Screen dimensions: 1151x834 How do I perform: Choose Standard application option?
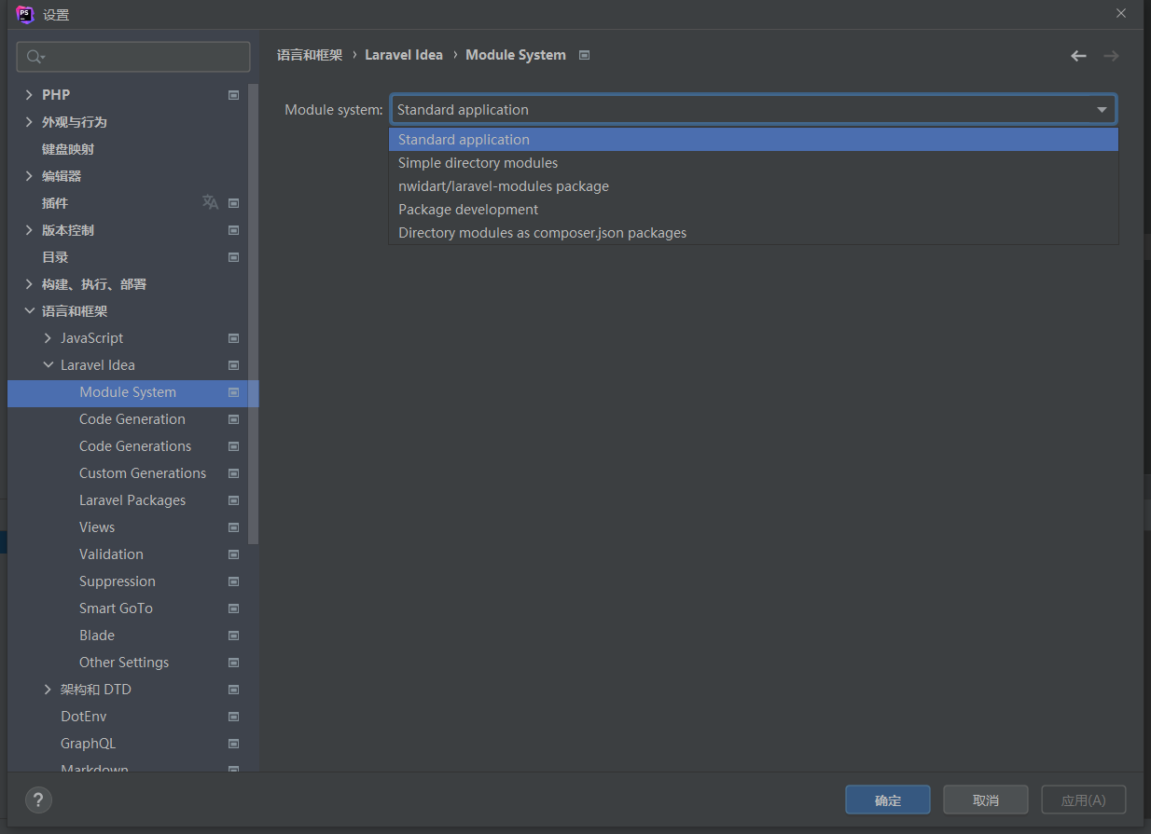[753, 140]
